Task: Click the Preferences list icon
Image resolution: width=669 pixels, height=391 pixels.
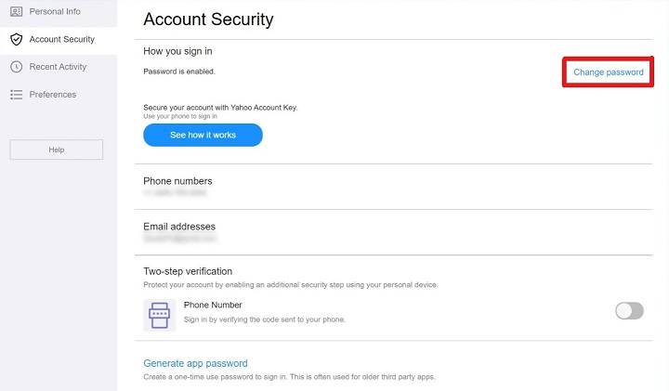Action: click(x=16, y=95)
